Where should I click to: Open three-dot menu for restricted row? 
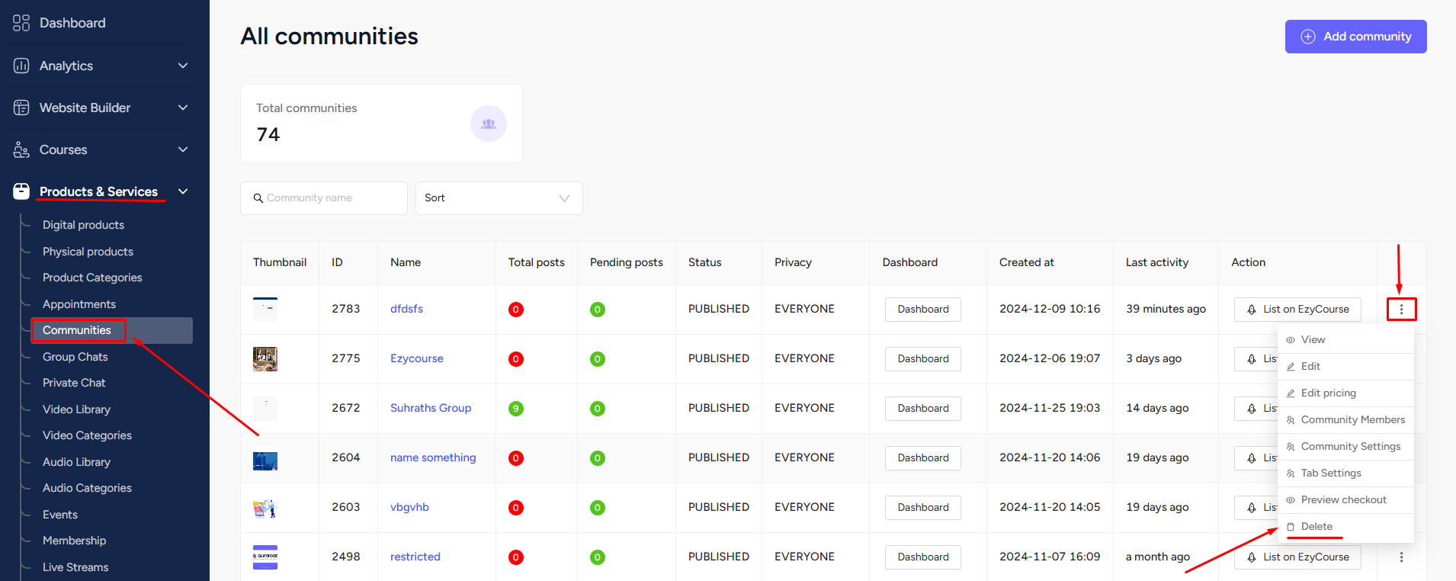(x=1401, y=557)
